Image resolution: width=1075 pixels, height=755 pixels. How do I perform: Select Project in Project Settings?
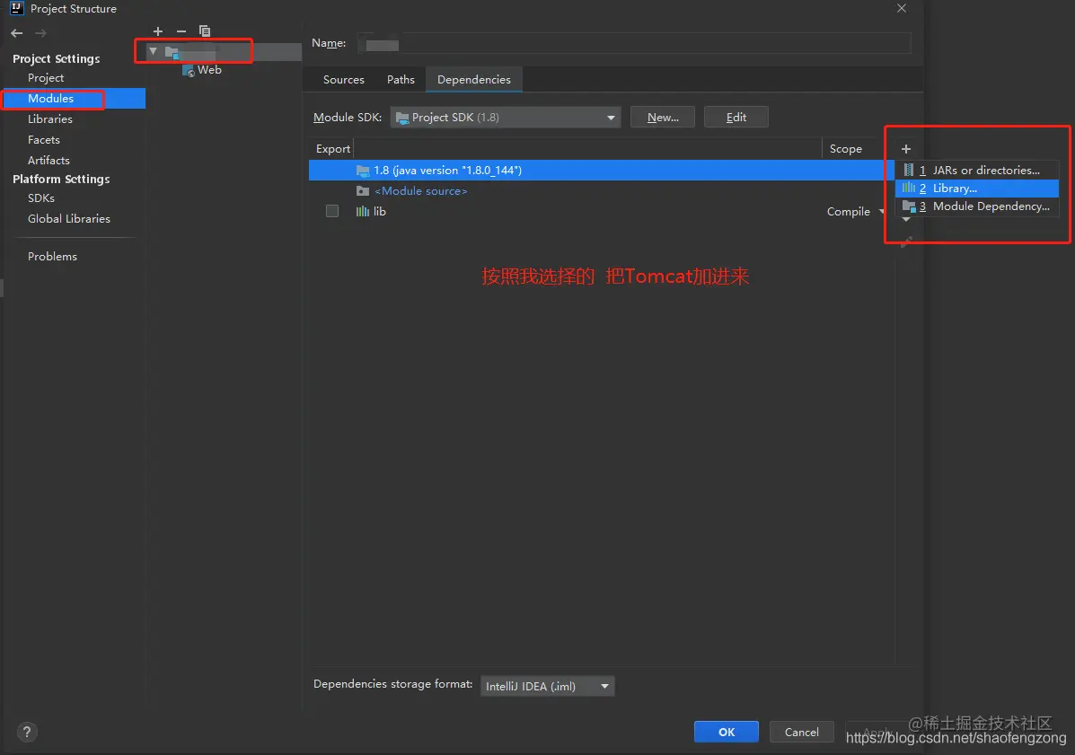(x=46, y=78)
